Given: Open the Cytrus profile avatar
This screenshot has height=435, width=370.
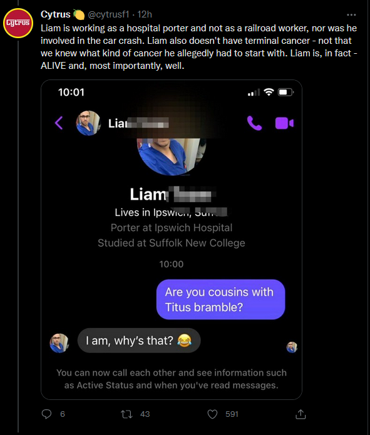Looking at the screenshot, I should pos(18,23).
